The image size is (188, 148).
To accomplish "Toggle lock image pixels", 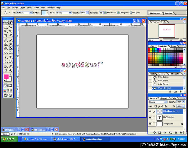I will pos(159,106).
